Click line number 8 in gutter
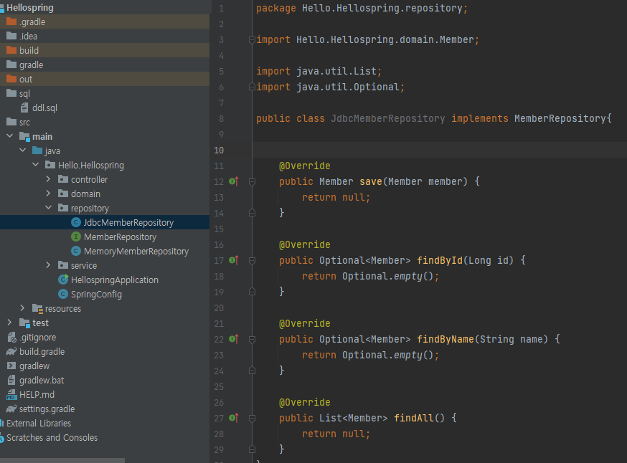 (x=221, y=119)
